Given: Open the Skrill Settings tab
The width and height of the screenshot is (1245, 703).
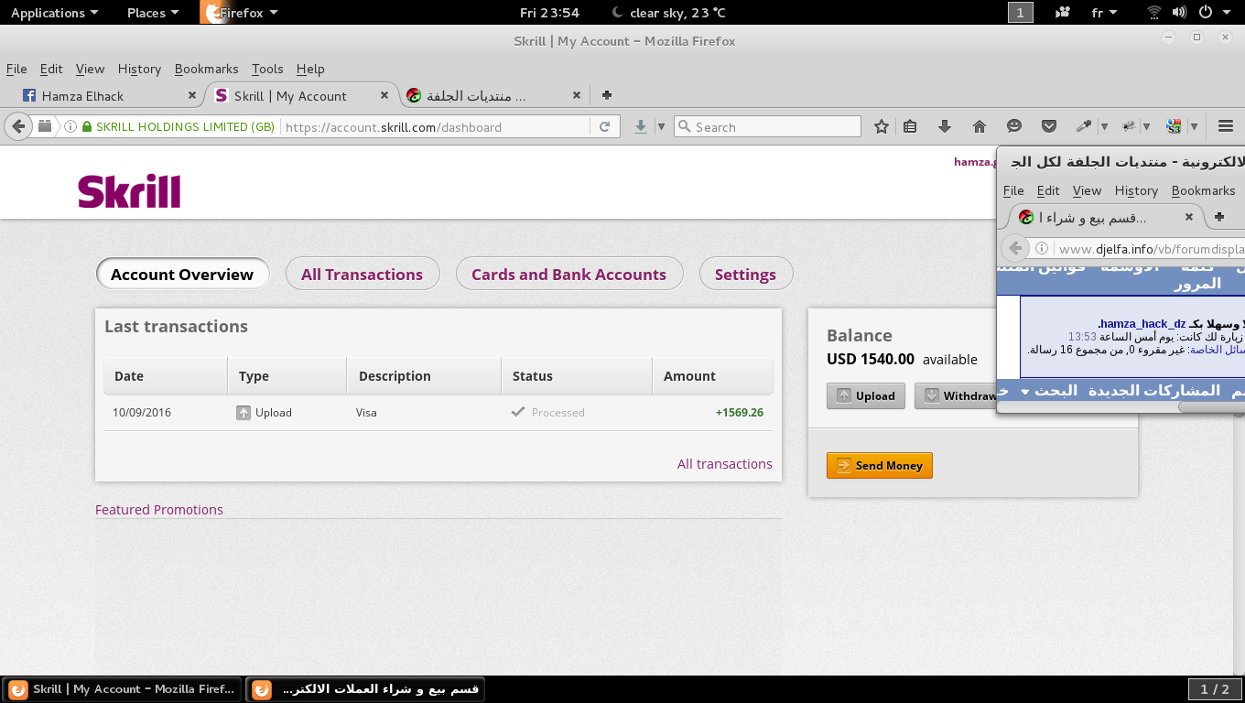Looking at the screenshot, I should (x=745, y=275).
